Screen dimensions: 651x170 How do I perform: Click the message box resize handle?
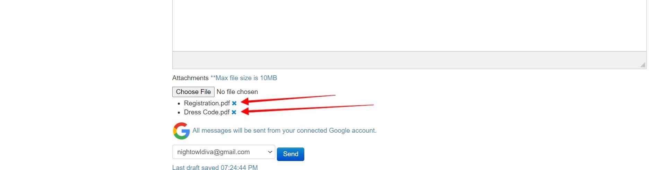[643, 65]
